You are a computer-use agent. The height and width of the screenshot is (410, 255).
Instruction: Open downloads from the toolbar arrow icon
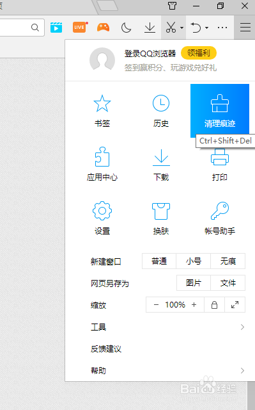click(x=150, y=27)
